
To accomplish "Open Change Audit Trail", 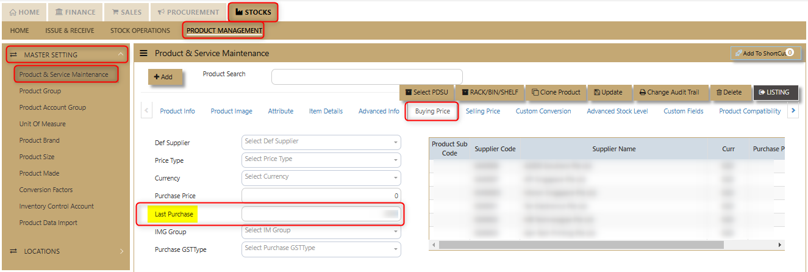I will coord(669,92).
